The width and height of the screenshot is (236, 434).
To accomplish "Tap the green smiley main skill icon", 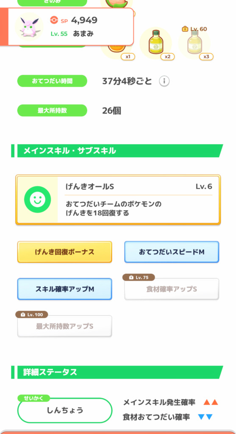I will click(37, 199).
